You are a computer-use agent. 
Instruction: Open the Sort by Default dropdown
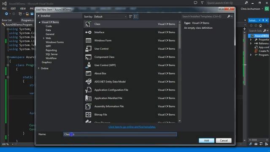pos(110,16)
